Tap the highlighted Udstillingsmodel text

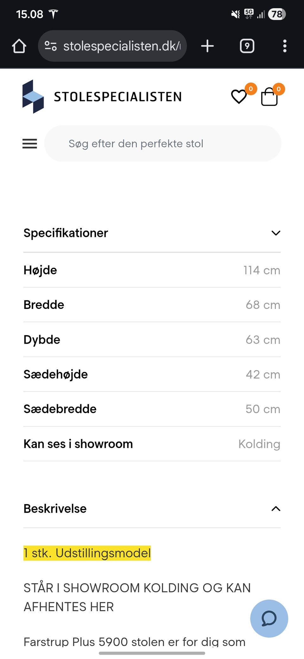[x=87, y=553]
